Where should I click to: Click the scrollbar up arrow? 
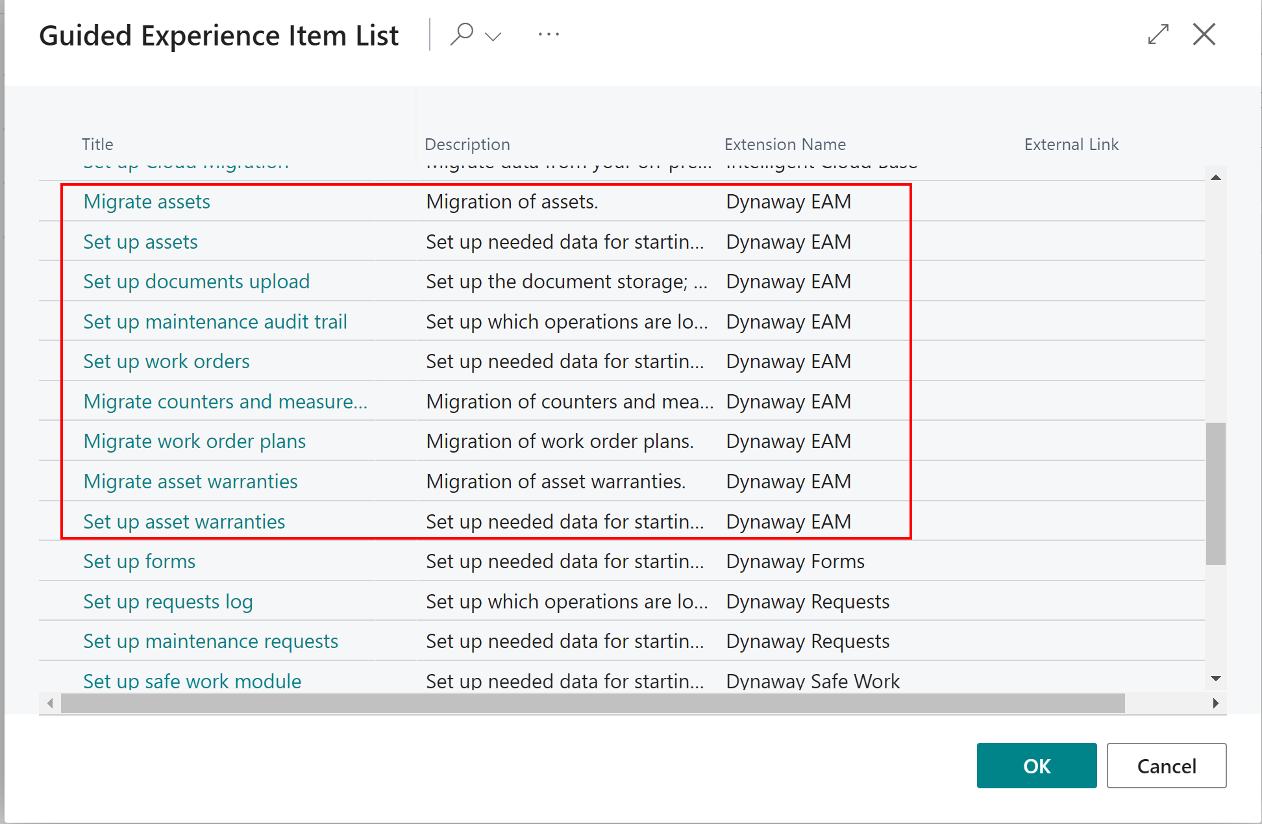[1217, 177]
